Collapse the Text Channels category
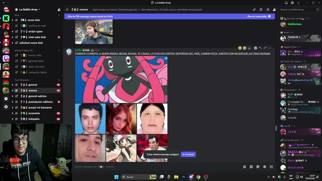 tap(23, 80)
